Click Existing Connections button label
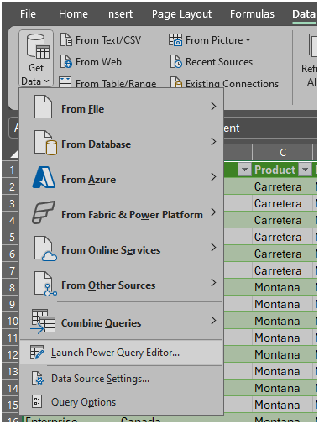This screenshot has height=424, width=319. coord(233,83)
